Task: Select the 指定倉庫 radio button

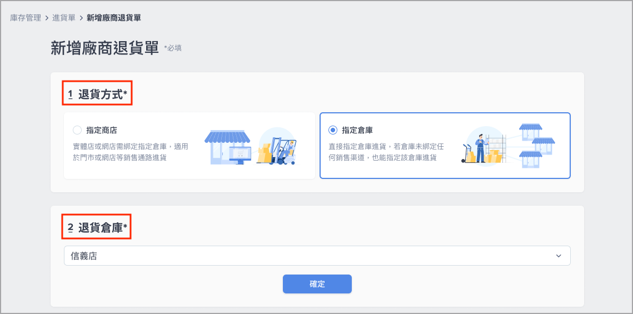Action: [333, 131]
